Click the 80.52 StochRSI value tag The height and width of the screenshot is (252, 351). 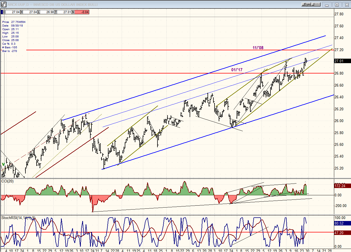click(342, 223)
